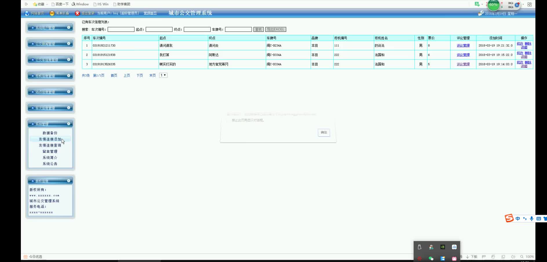The height and width of the screenshot is (262, 547).
Task: Click the 起点 search input field
Action: [x=159, y=29]
